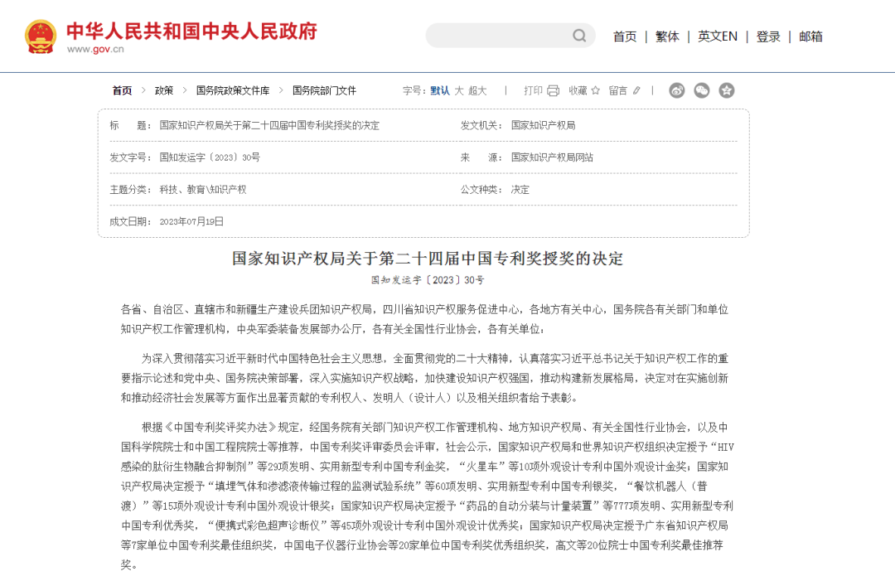Viewport: 895px width, 581px height.
Task: Click the 打印 print text
Action: [x=533, y=90]
